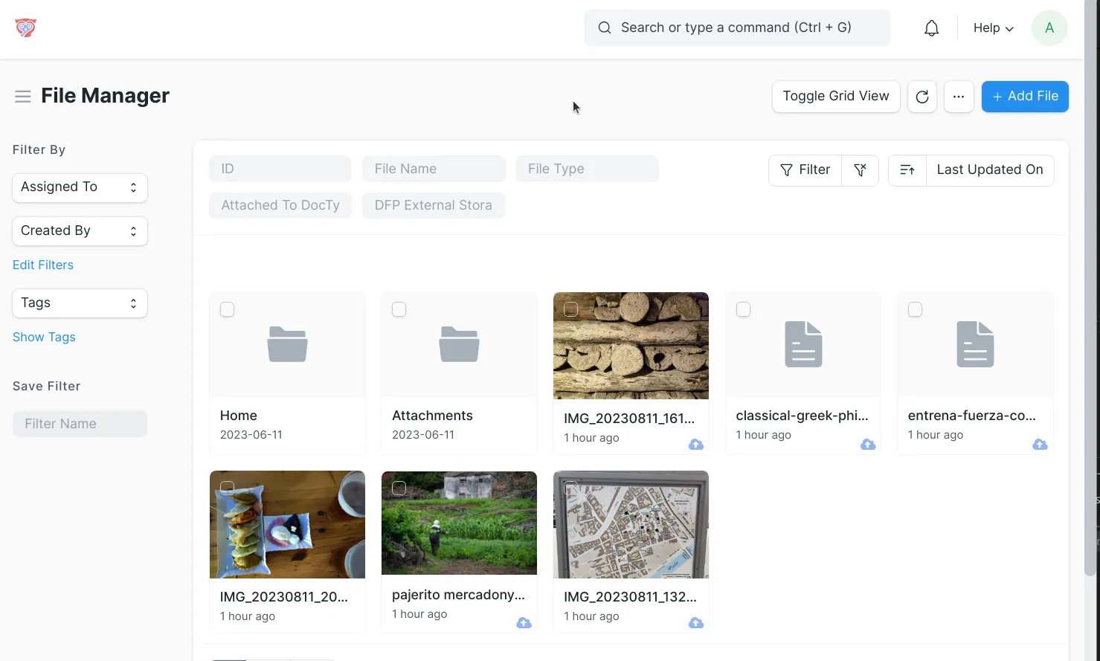Open the Last Updated On sort dropdown
The height and width of the screenshot is (661, 1100).
(x=990, y=170)
